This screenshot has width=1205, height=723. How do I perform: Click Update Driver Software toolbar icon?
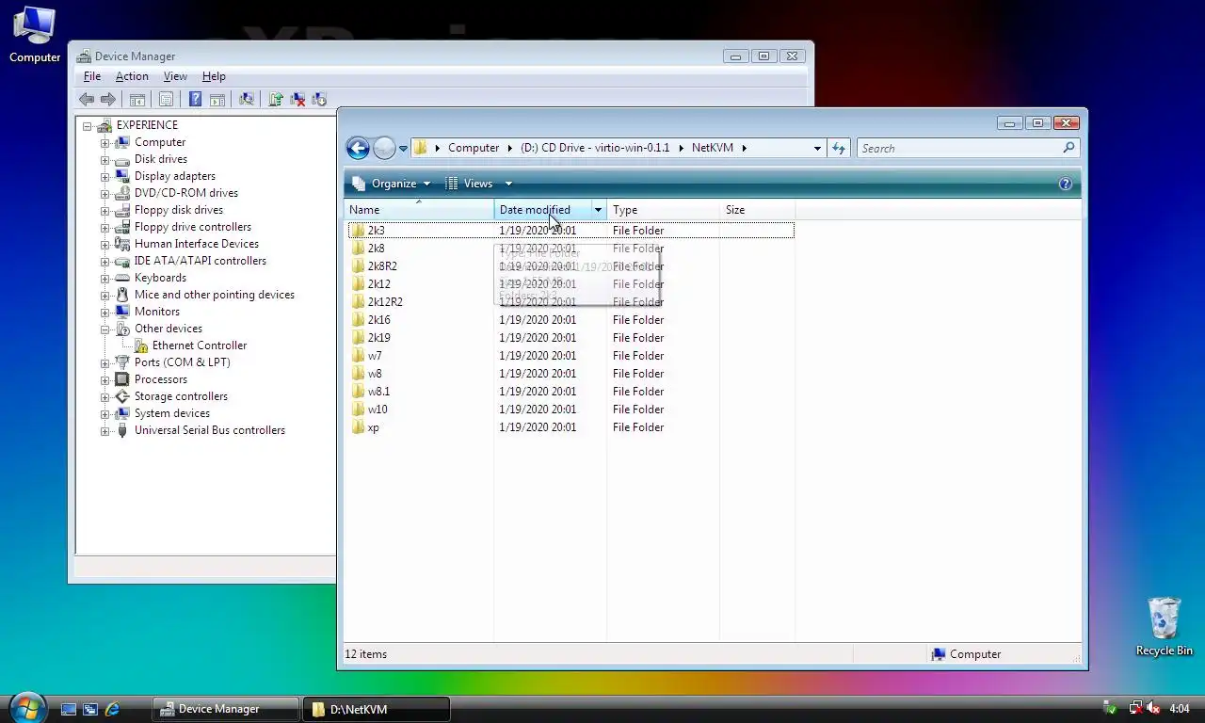276,99
